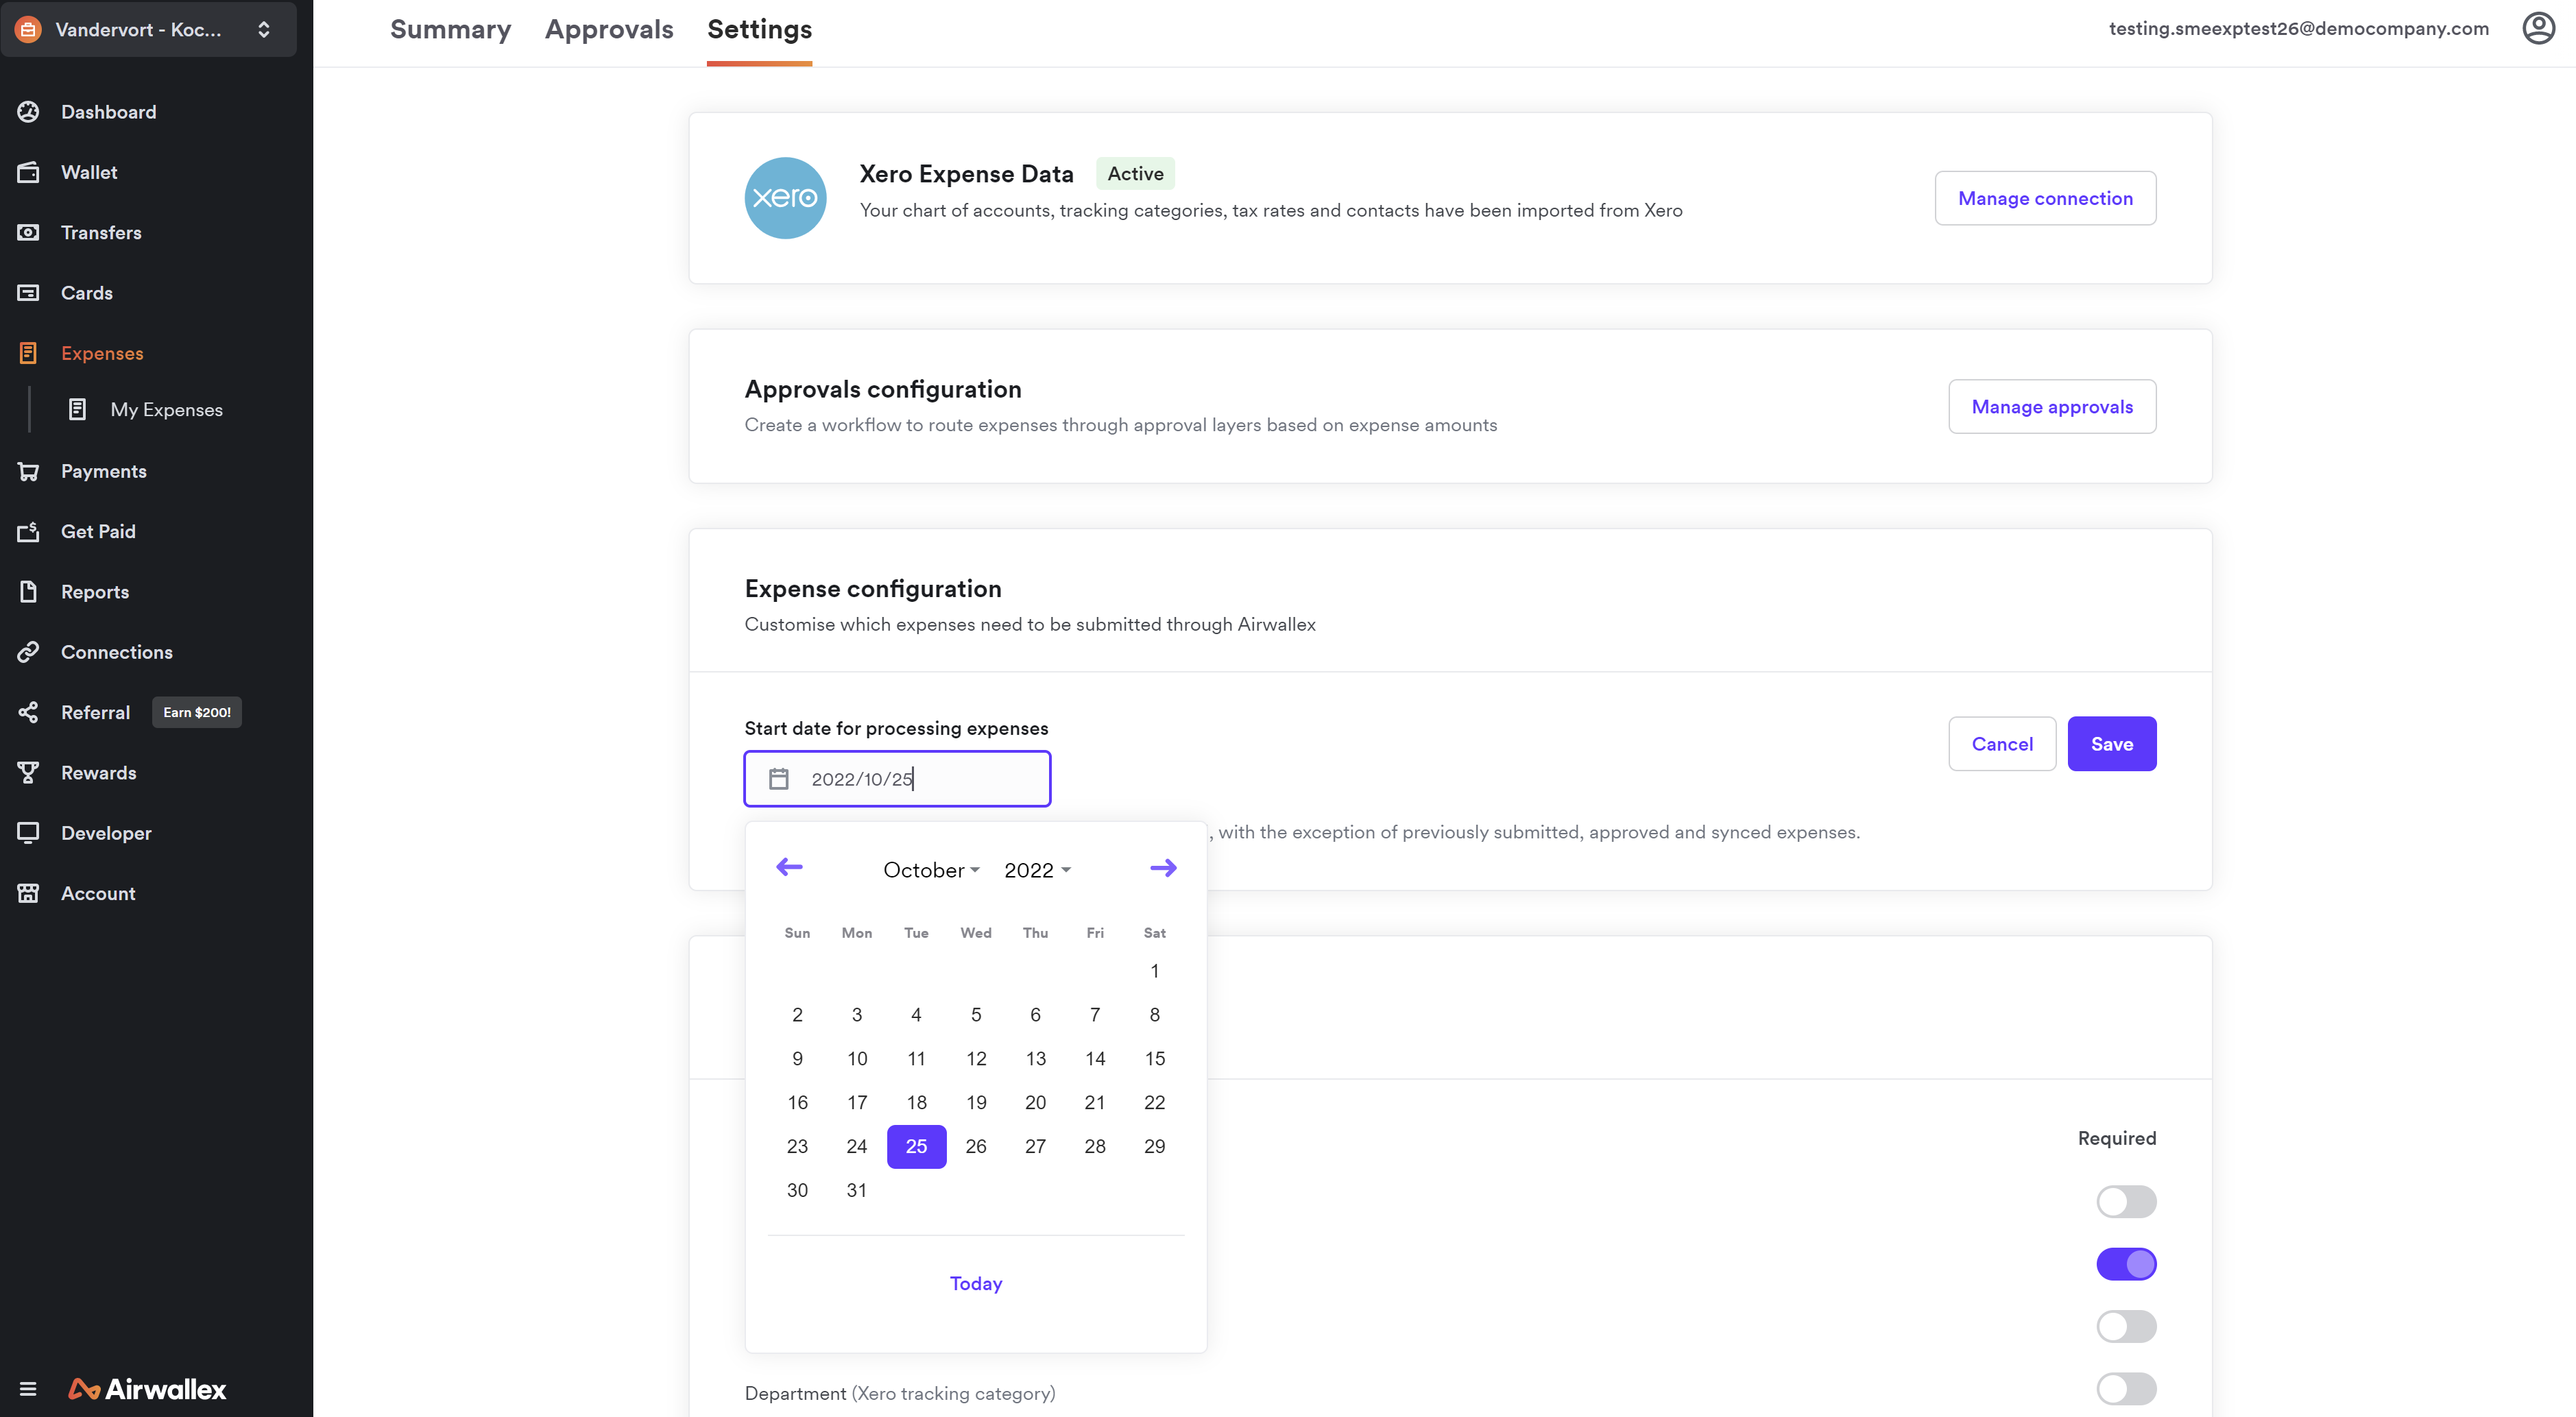Screen dimensions: 2576x1417
Task: Open the October month dropdown
Action: pyautogui.click(x=931, y=870)
